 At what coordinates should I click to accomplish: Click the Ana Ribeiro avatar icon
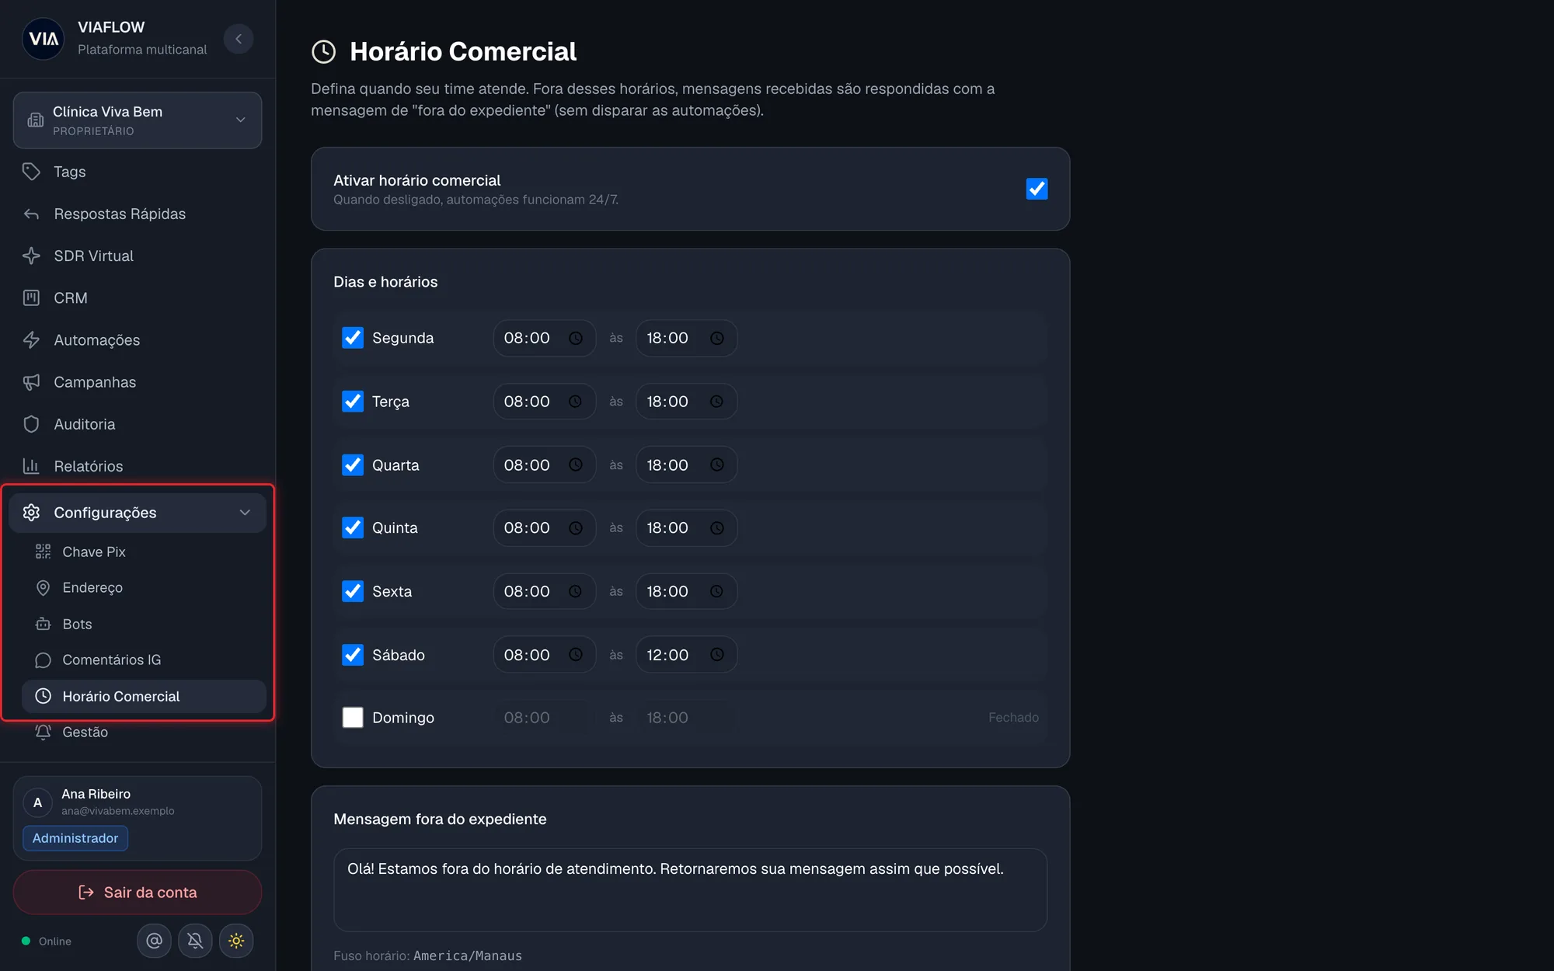[37, 802]
